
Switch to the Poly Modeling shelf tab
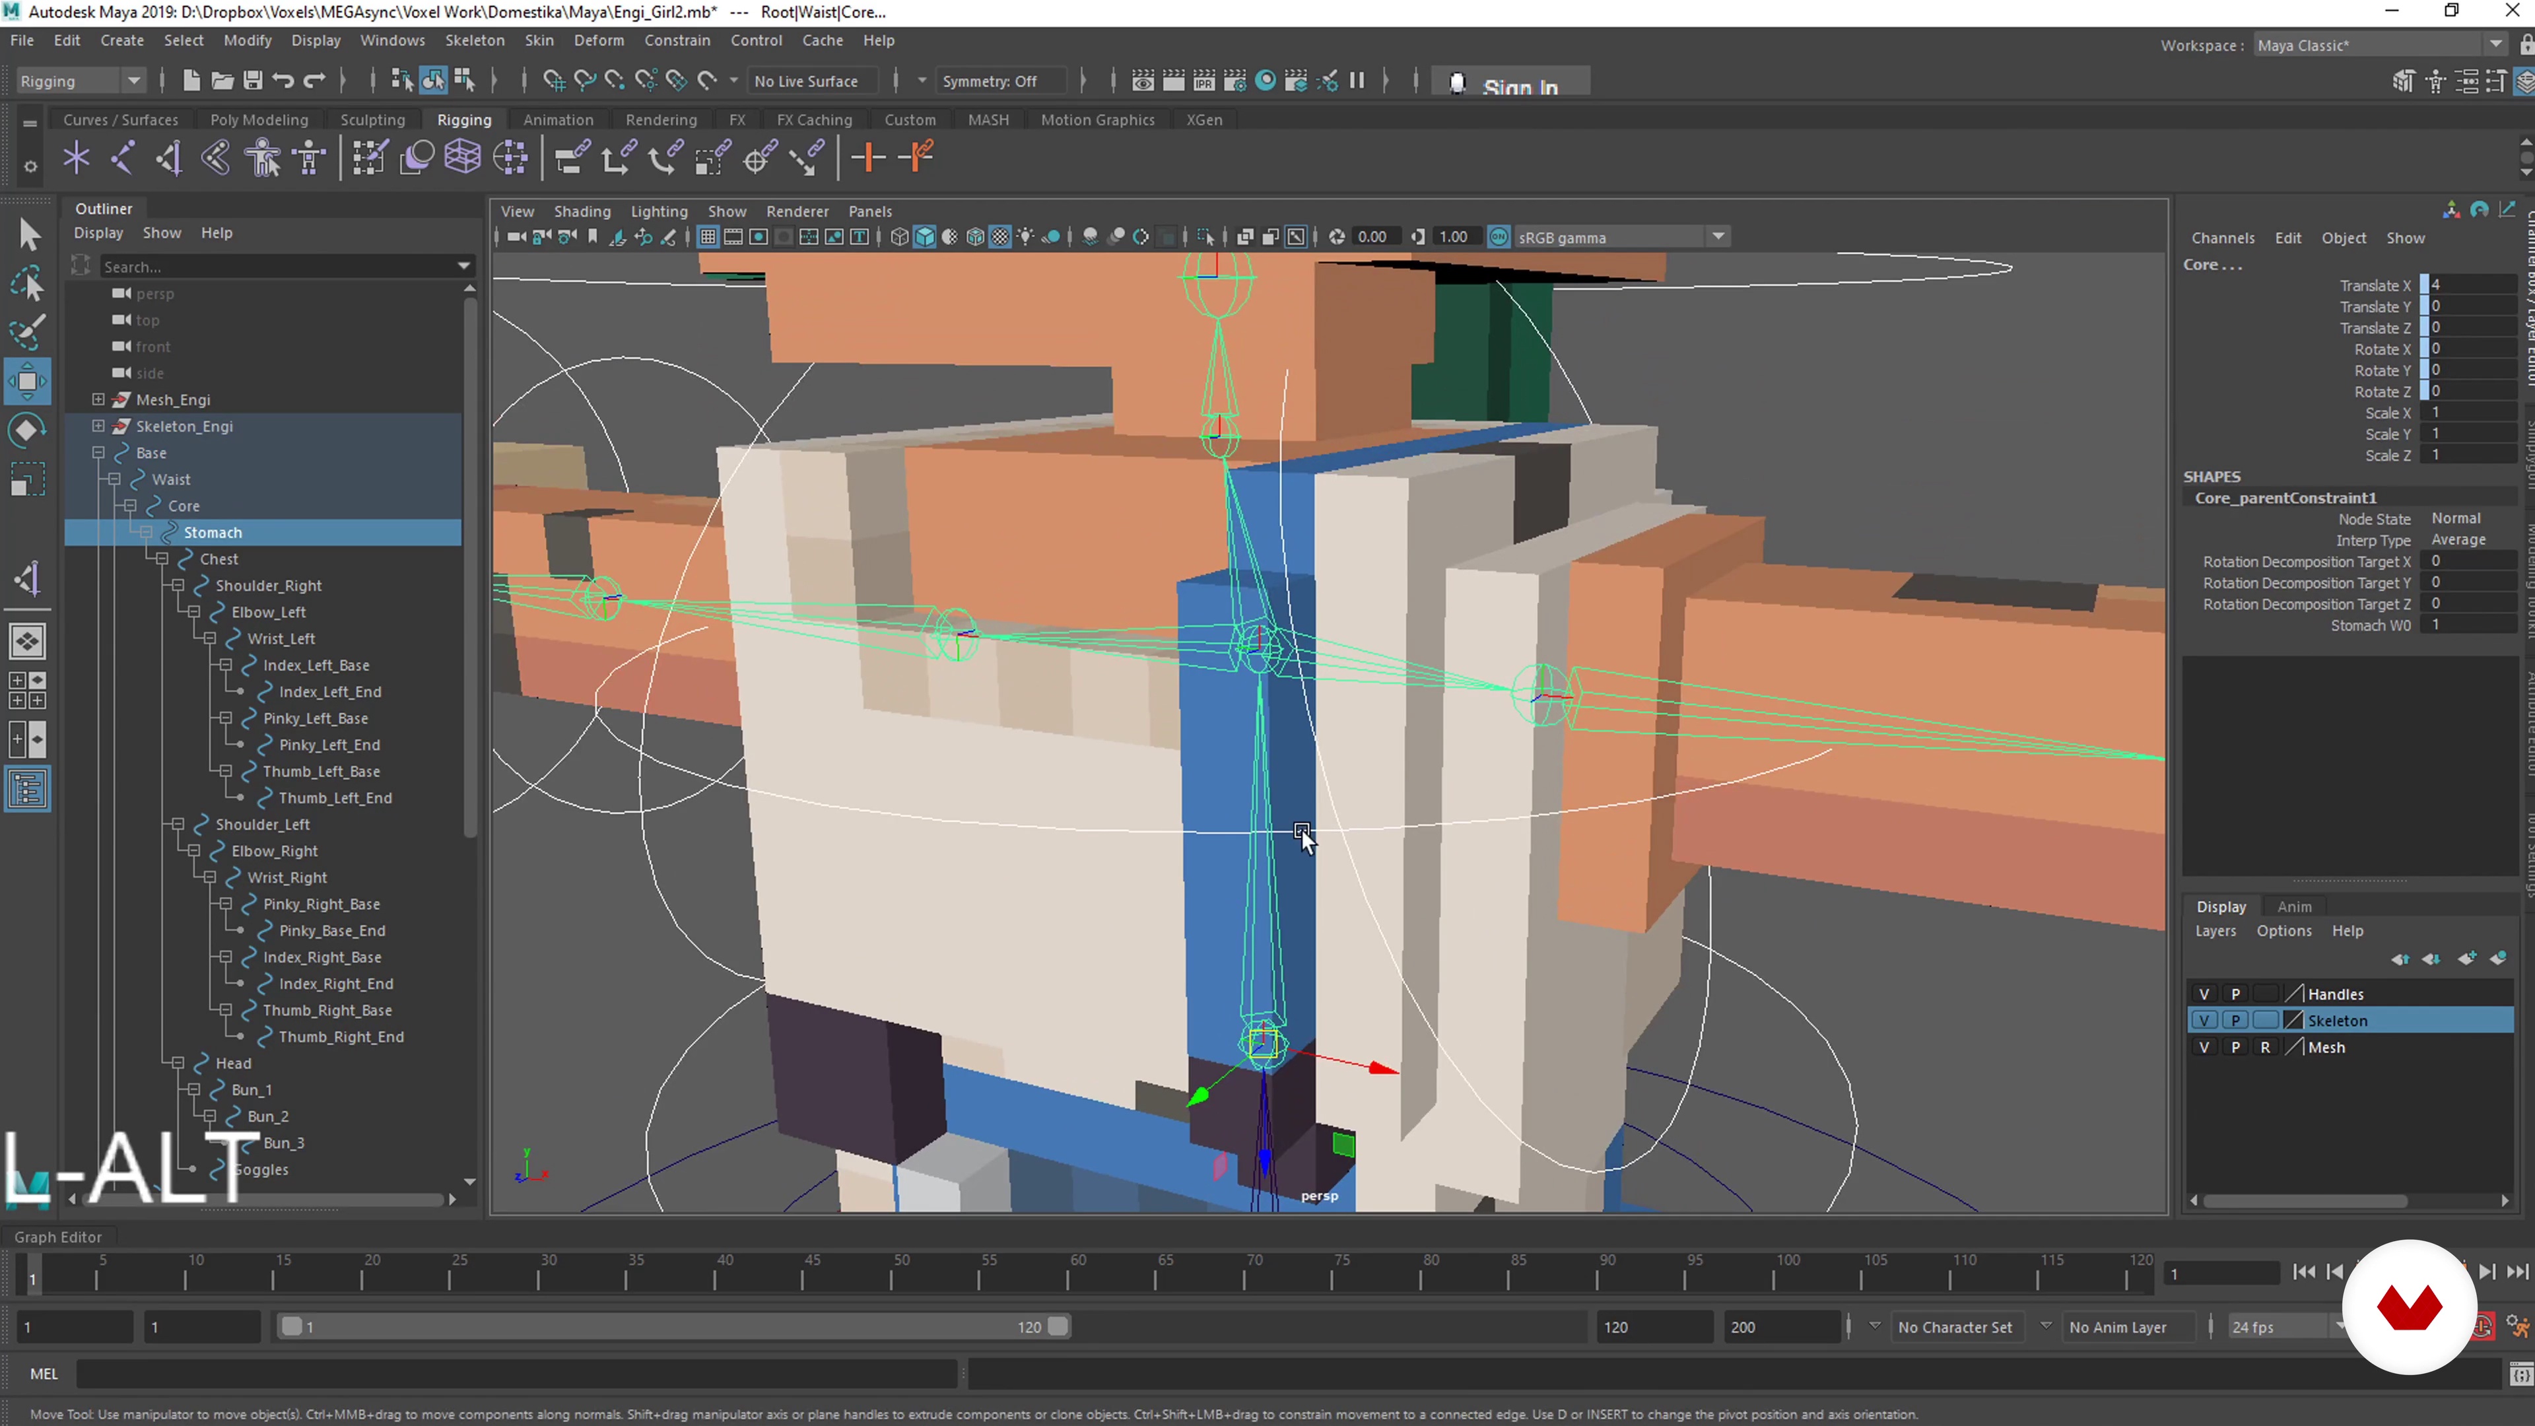[259, 120]
